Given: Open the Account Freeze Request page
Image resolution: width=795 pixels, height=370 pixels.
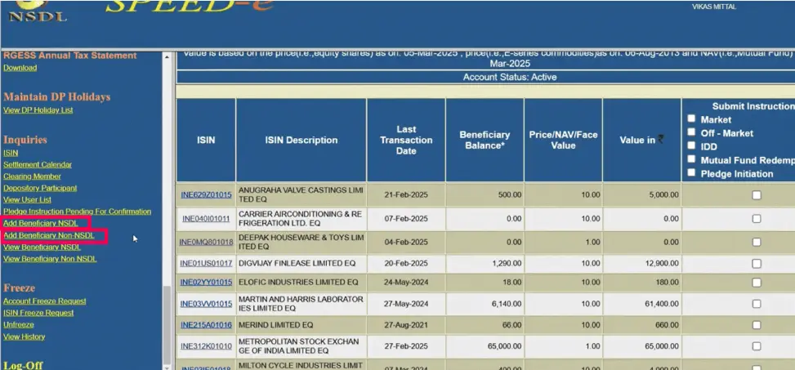Looking at the screenshot, I should (44, 301).
